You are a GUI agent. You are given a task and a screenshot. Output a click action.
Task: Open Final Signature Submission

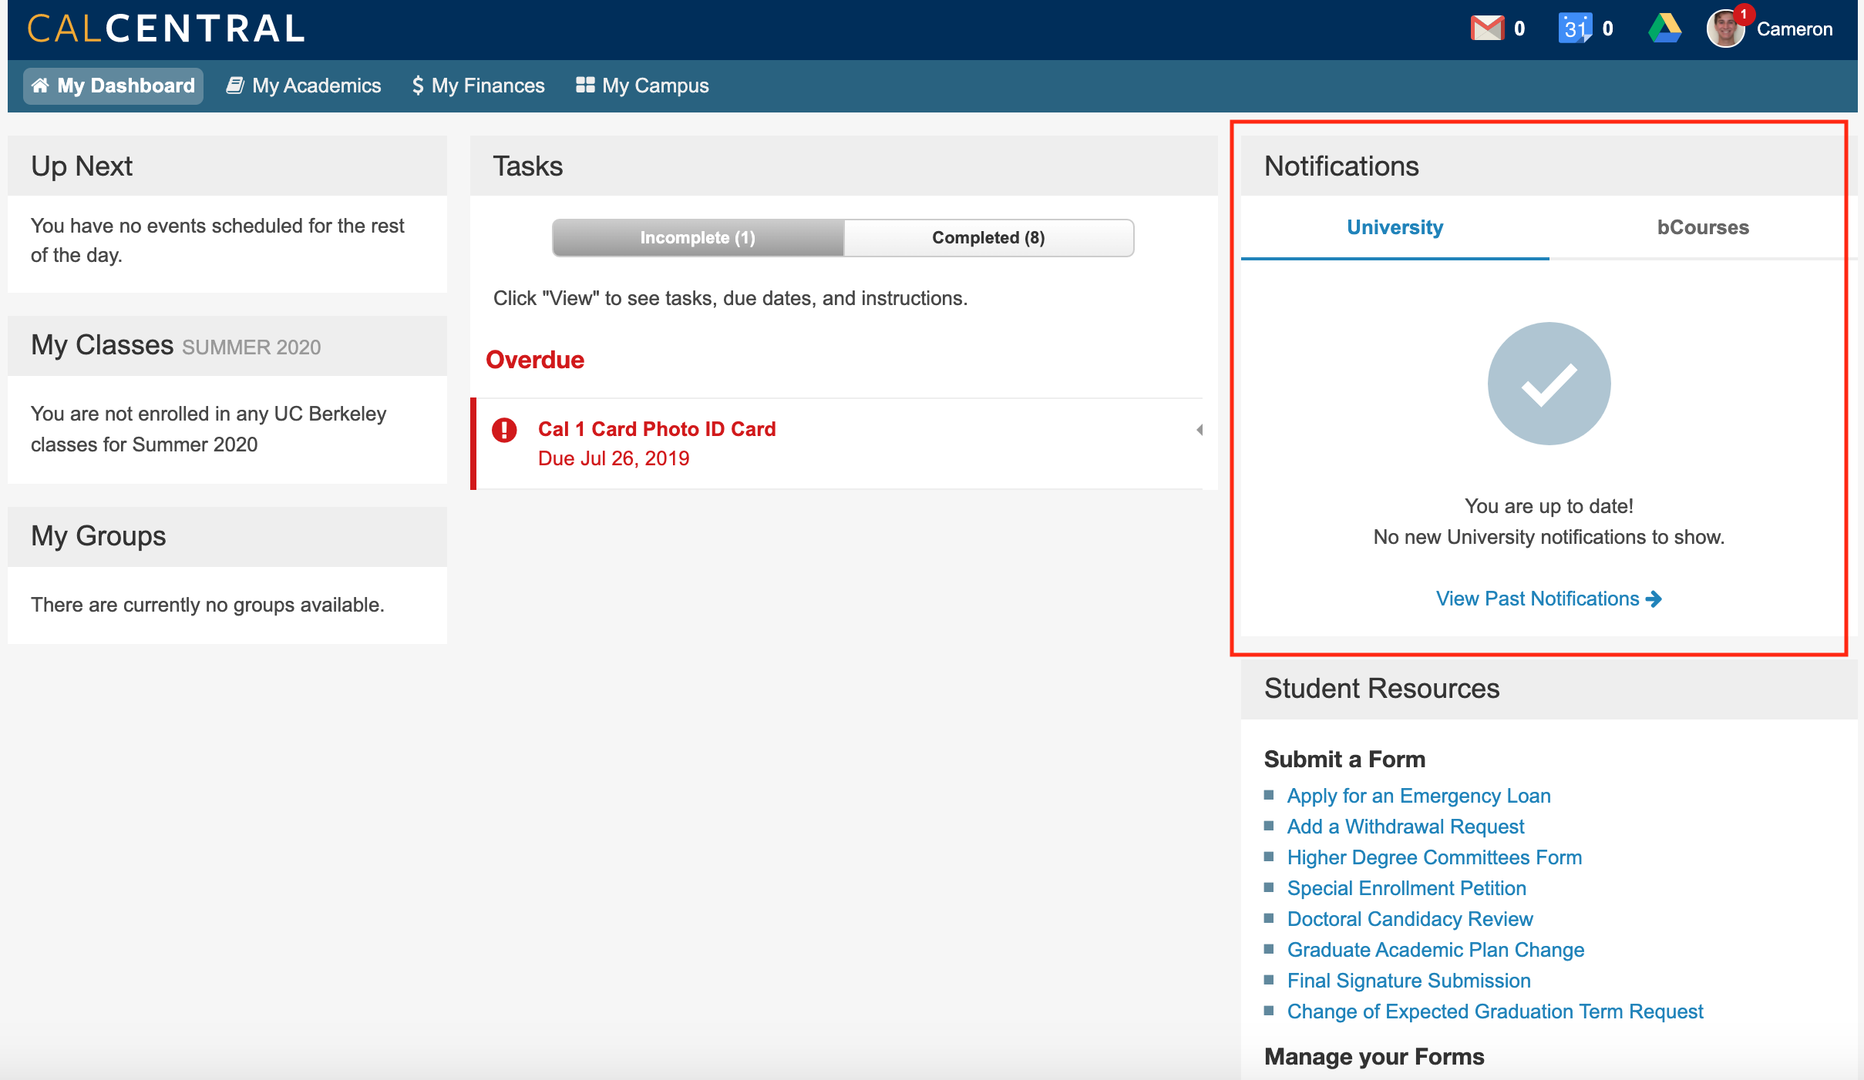[1408, 981]
